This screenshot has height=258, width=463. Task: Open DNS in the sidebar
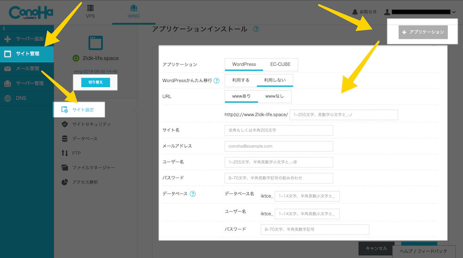point(27,98)
